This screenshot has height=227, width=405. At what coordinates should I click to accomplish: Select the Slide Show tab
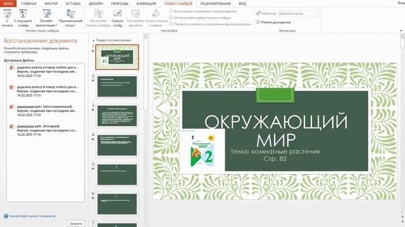[178, 4]
